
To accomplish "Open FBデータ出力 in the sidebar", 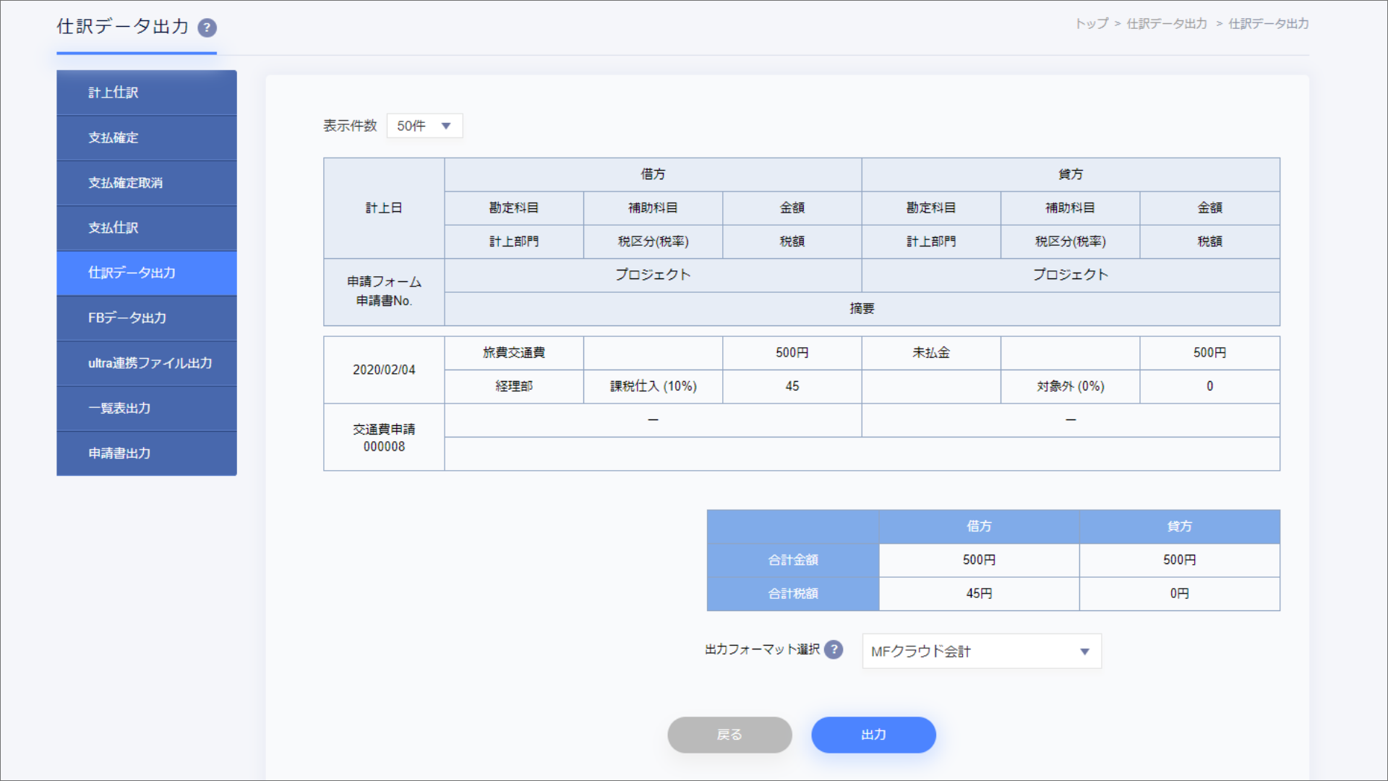I will 147,317.
